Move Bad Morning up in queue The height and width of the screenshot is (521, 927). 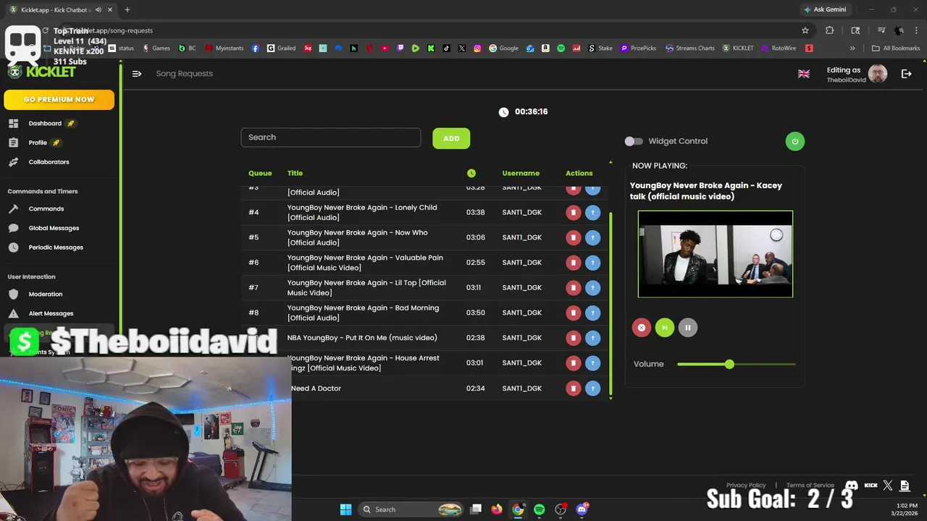click(x=592, y=313)
